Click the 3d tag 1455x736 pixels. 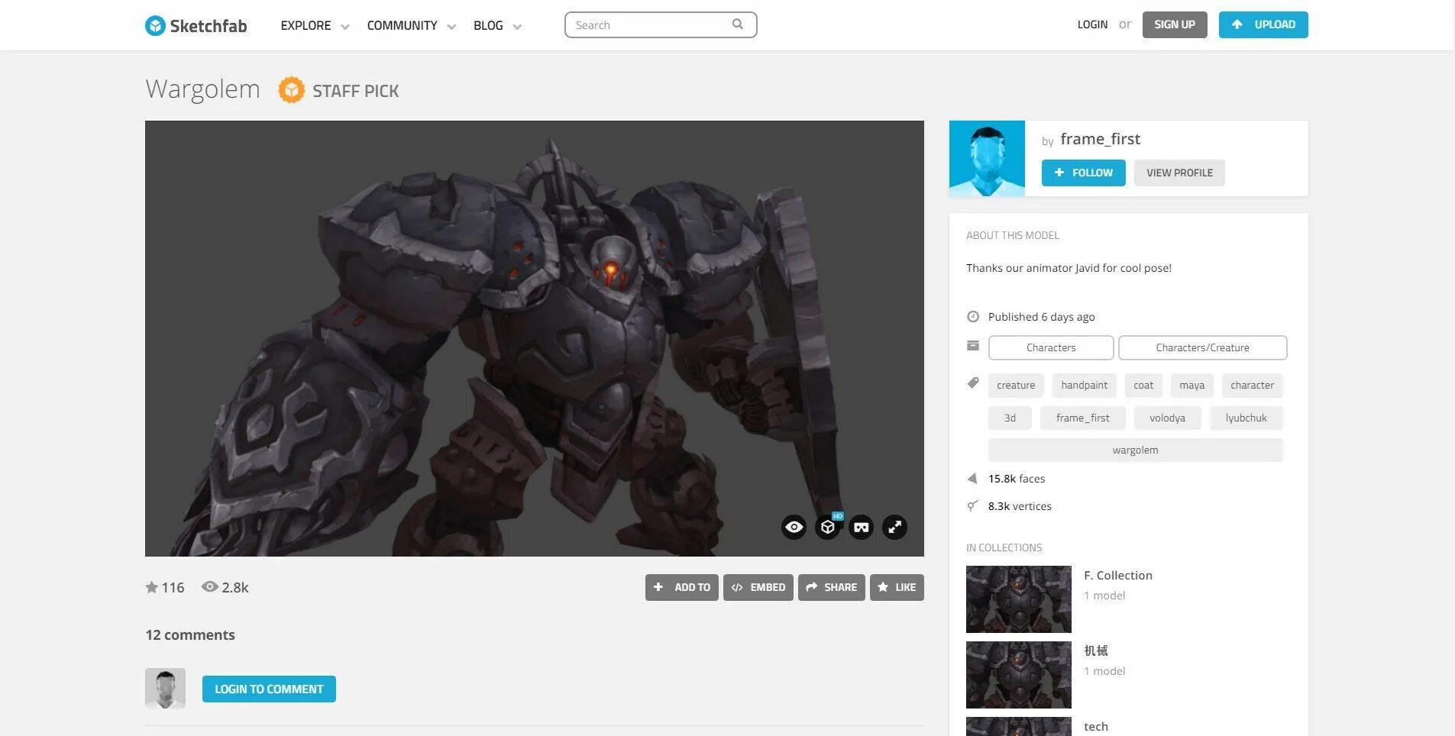1010,418
